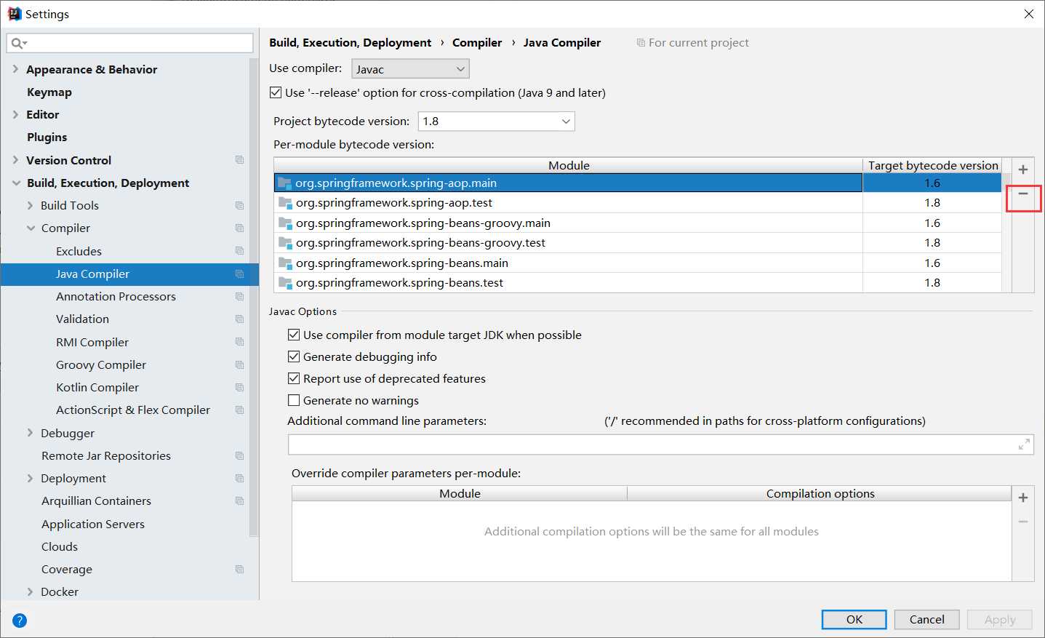Viewport: 1045px width, 638px height.
Task: Open the Project bytecode version dropdown
Action: tap(496, 121)
